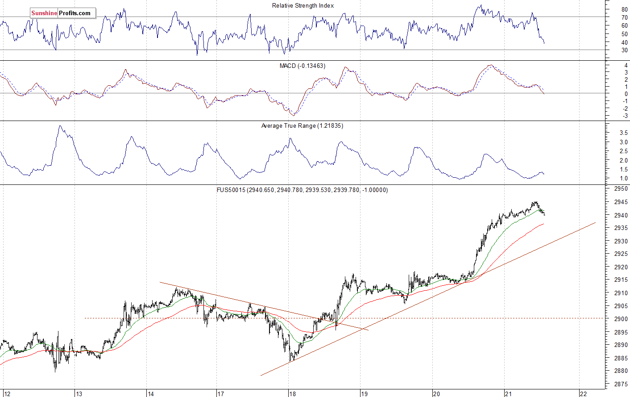This screenshot has width=630, height=397.
Task: Click the SunshineProfits.com logo
Action: [63, 13]
